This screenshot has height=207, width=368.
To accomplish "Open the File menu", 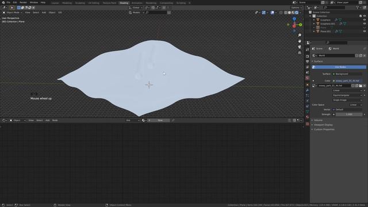I will (x=9, y=2).
